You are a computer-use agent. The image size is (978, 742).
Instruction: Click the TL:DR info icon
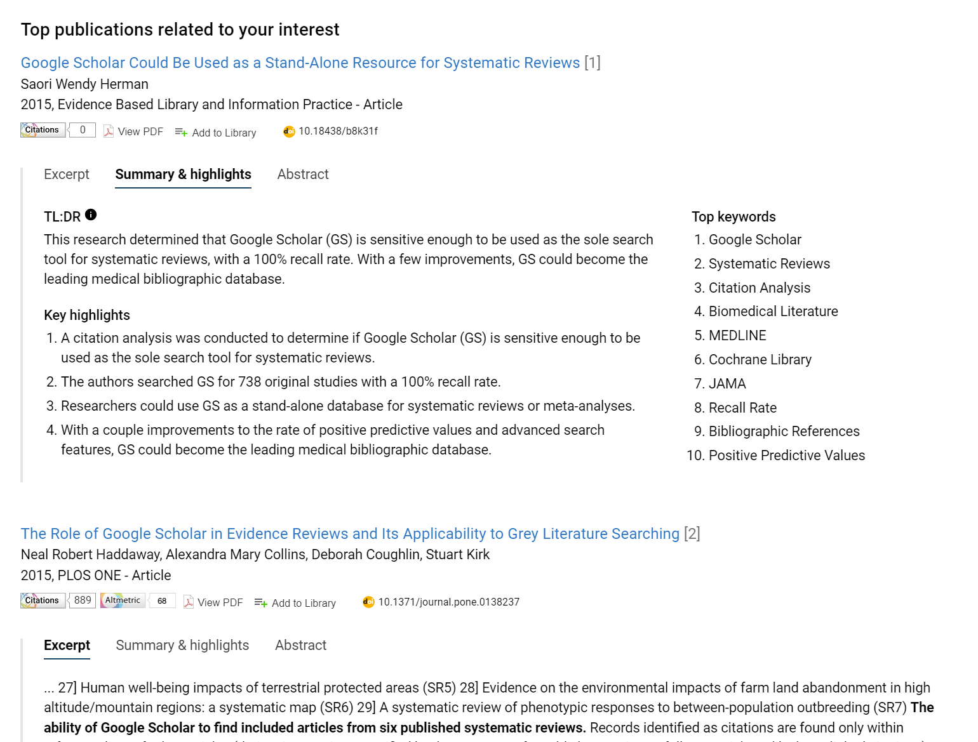click(91, 215)
